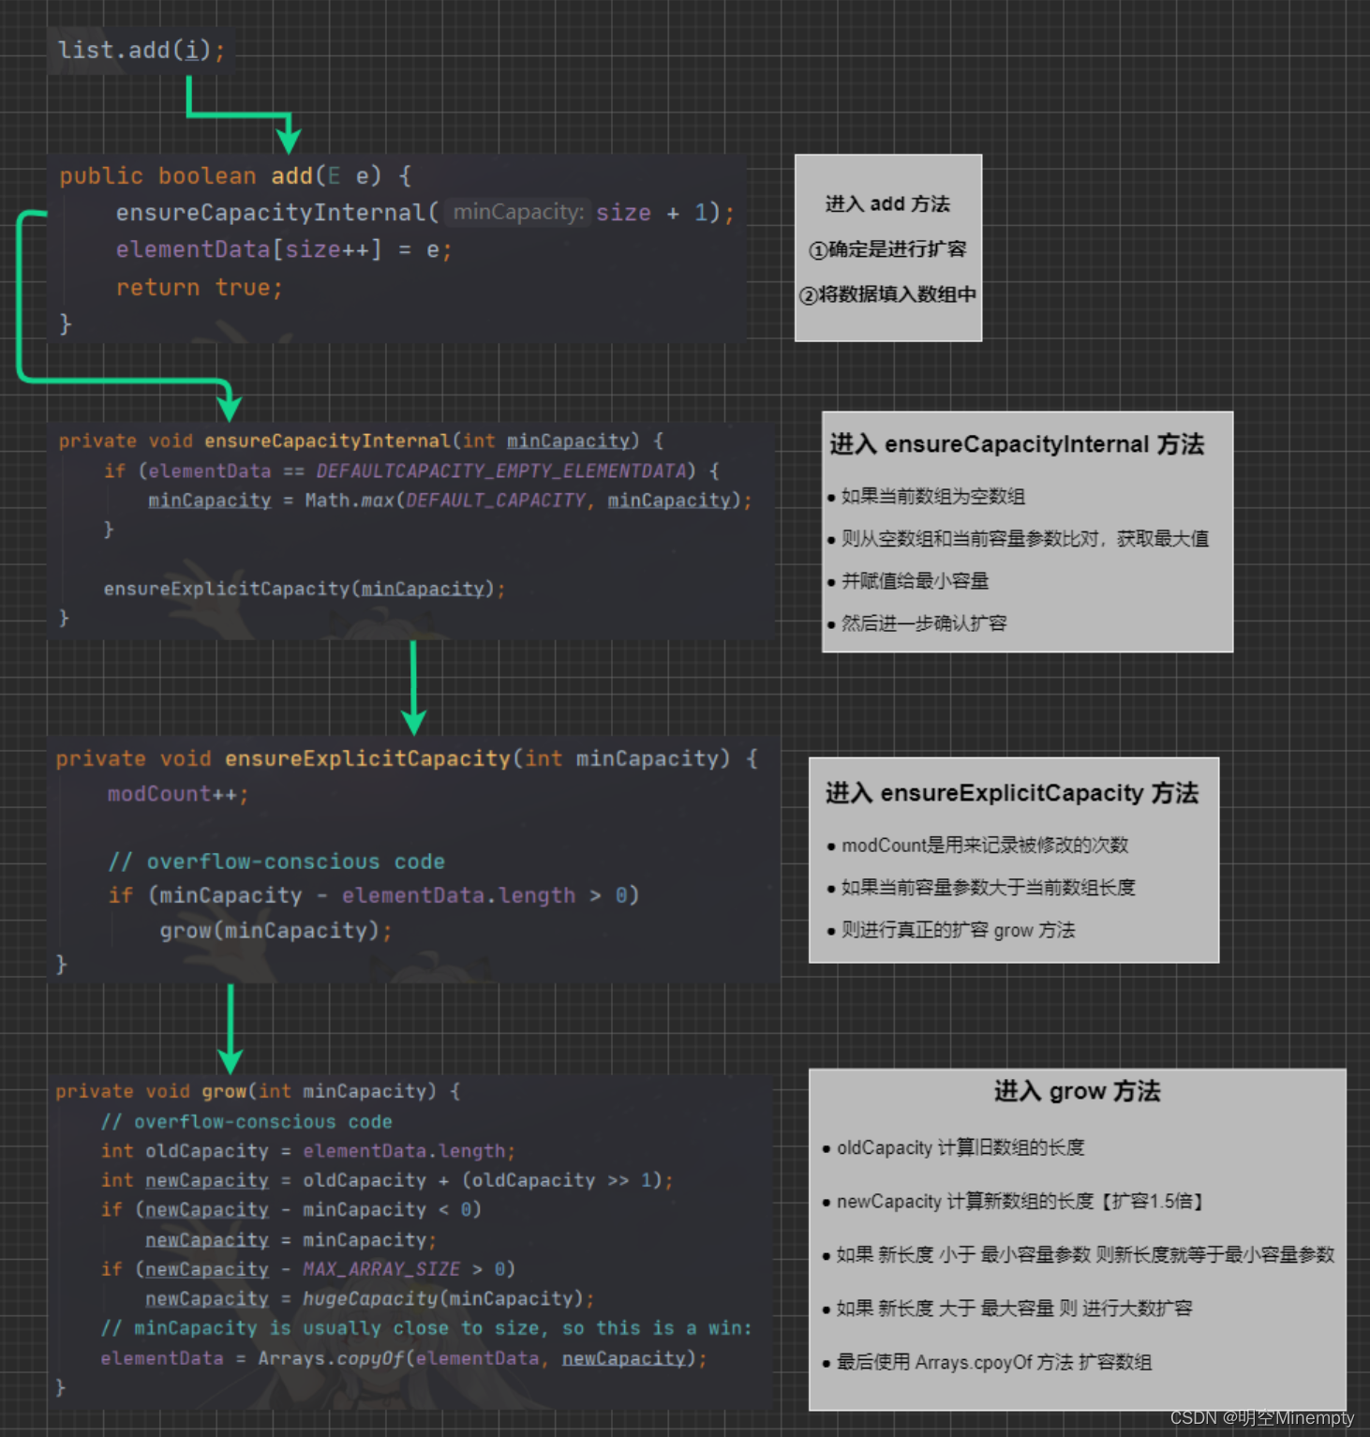This screenshot has width=1370, height=1437.
Task: Click the 'Math.max(DEFAULT_CAPACITY, minCapacity)' line
Action: pyautogui.click(x=450, y=500)
